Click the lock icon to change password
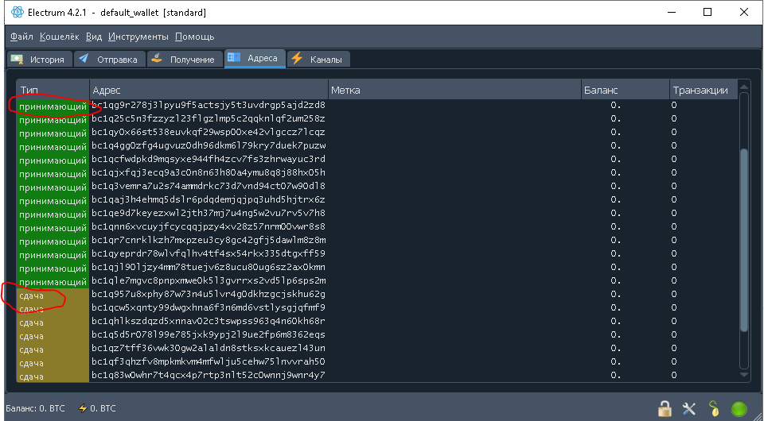This screenshot has height=421, width=764. (x=665, y=408)
